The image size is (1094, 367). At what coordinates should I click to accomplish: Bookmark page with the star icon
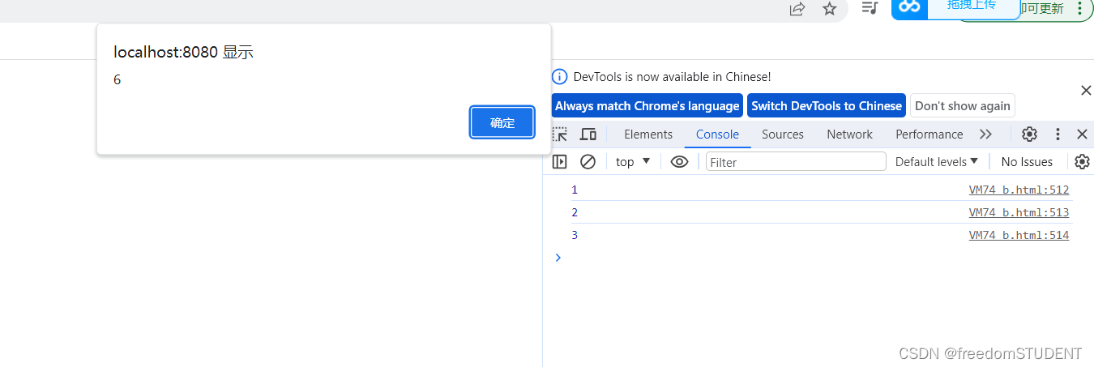point(829,9)
